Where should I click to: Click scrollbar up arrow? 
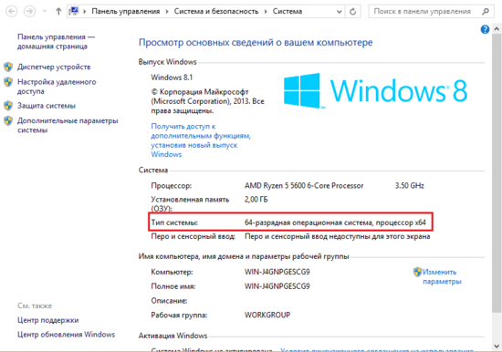click(x=497, y=29)
